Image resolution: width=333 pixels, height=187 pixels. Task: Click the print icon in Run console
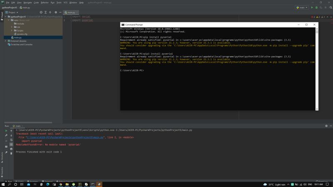11,149
